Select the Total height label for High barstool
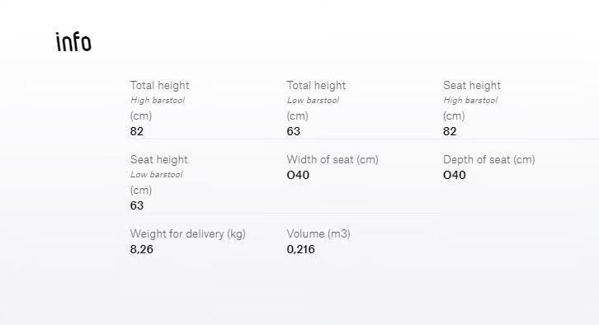 tap(160, 85)
